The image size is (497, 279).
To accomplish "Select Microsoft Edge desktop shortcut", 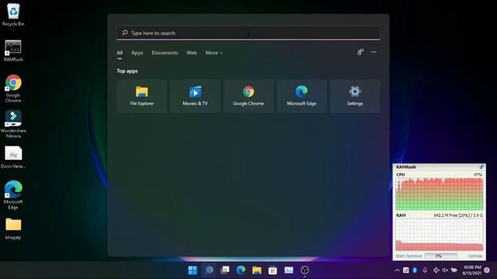I will point(13,195).
